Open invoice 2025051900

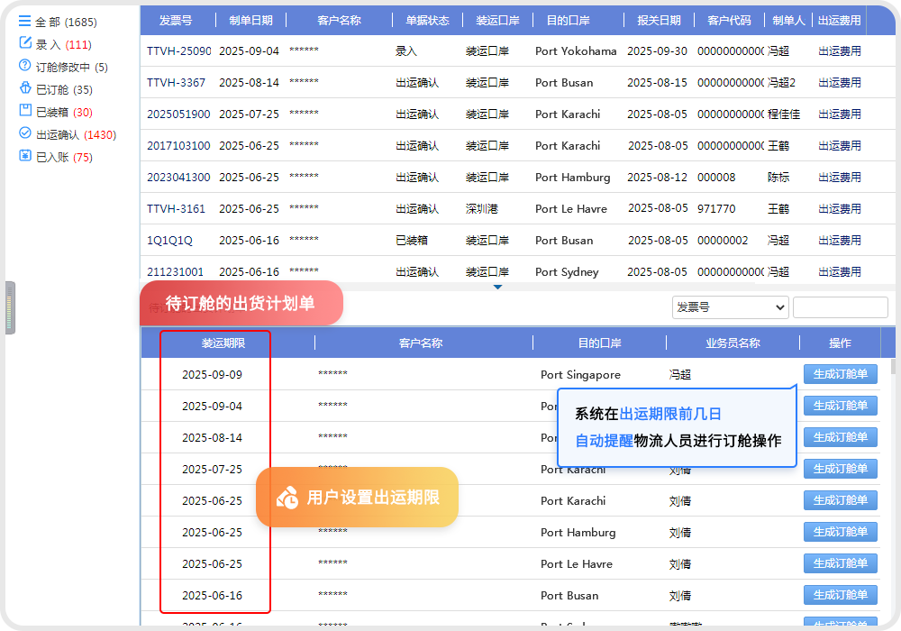click(x=178, y=114)
